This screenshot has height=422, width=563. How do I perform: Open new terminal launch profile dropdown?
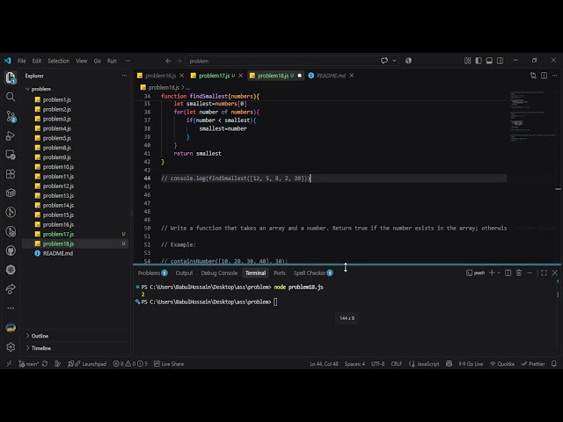click(x=499, y=273)
